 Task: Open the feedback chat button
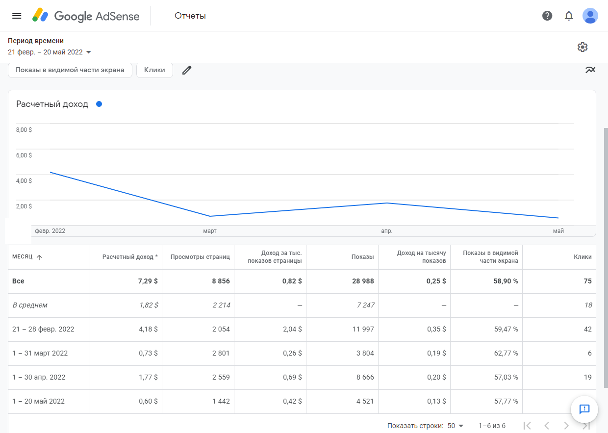[584, 409]
